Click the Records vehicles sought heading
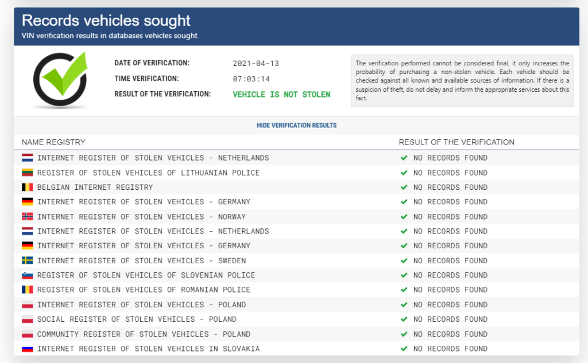The image size is (588, 363). click(106, 21)
